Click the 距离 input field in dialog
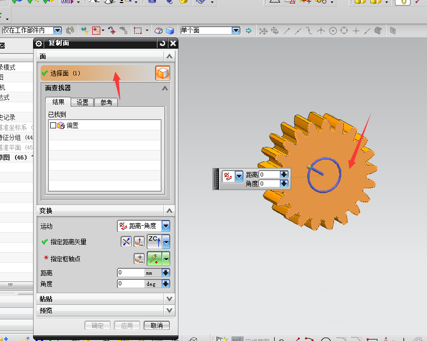427x341 pixels. point(131,273)
